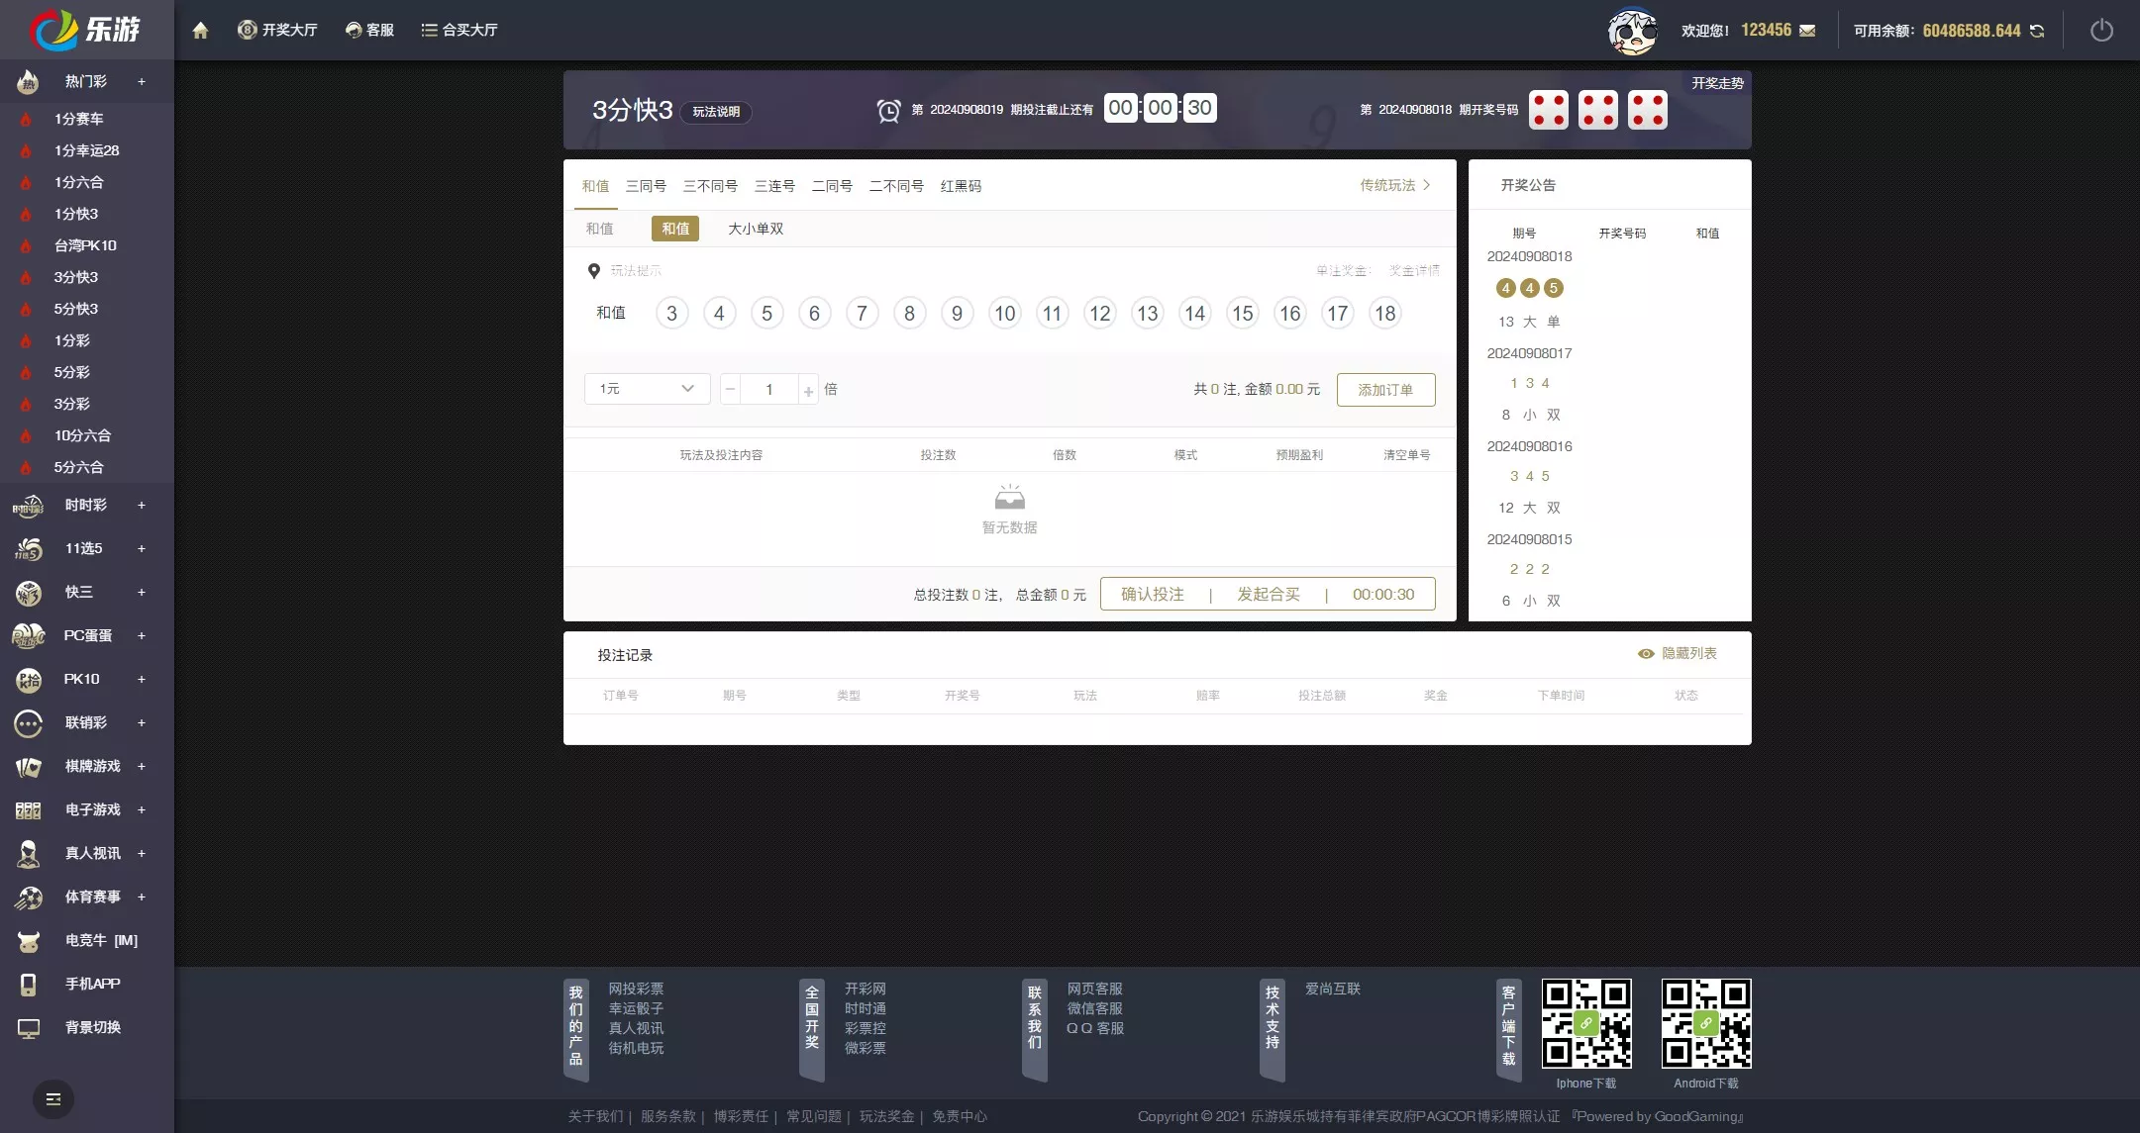The height and width of the screenshot is (1133, 2140).
Task: Select 1元 stake amount dropdown
Action: click(x=644, y=389)
